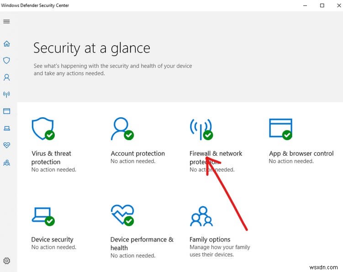
Task: Open Firewall & network sidebar antenna icon
Action: pyautogui.click(x=6, y=94)
